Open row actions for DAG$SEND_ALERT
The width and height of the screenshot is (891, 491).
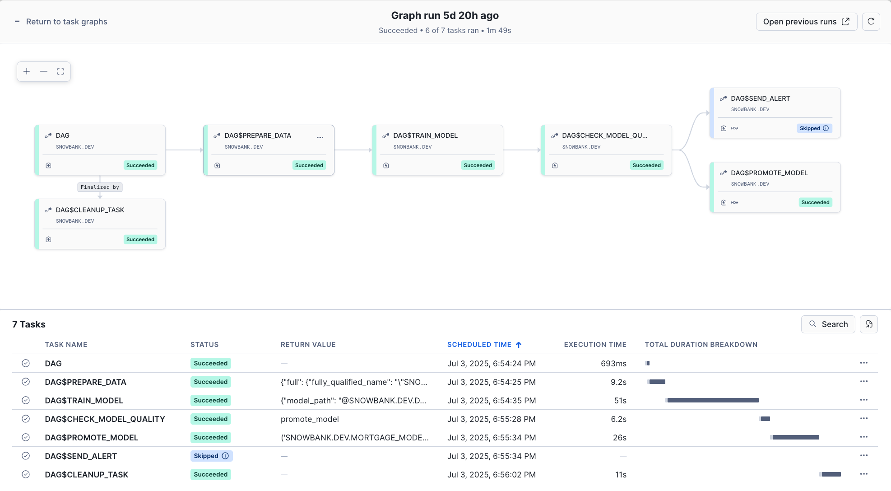[x=864, y=456]
